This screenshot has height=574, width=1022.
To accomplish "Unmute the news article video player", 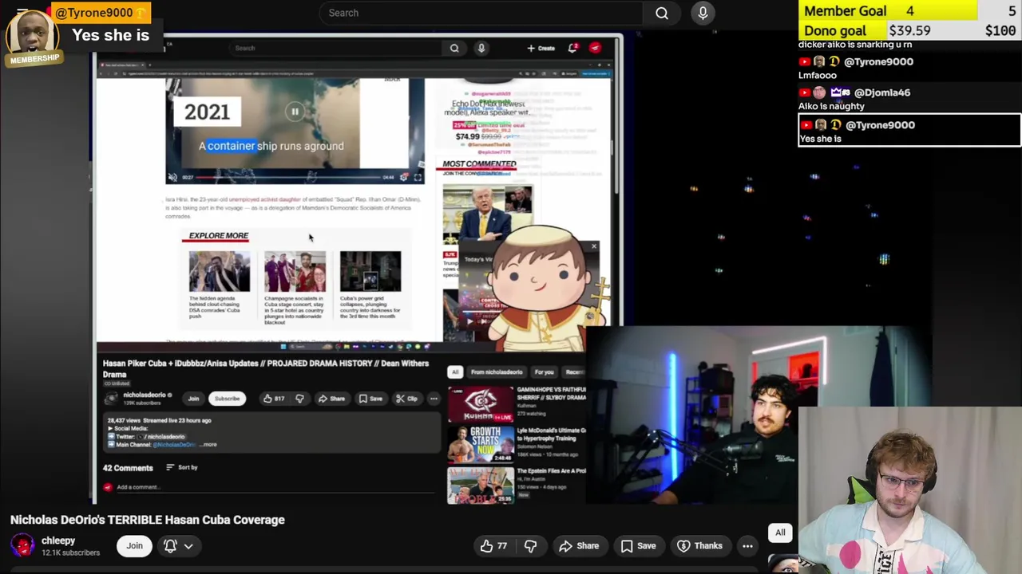I will pos(172,177).
